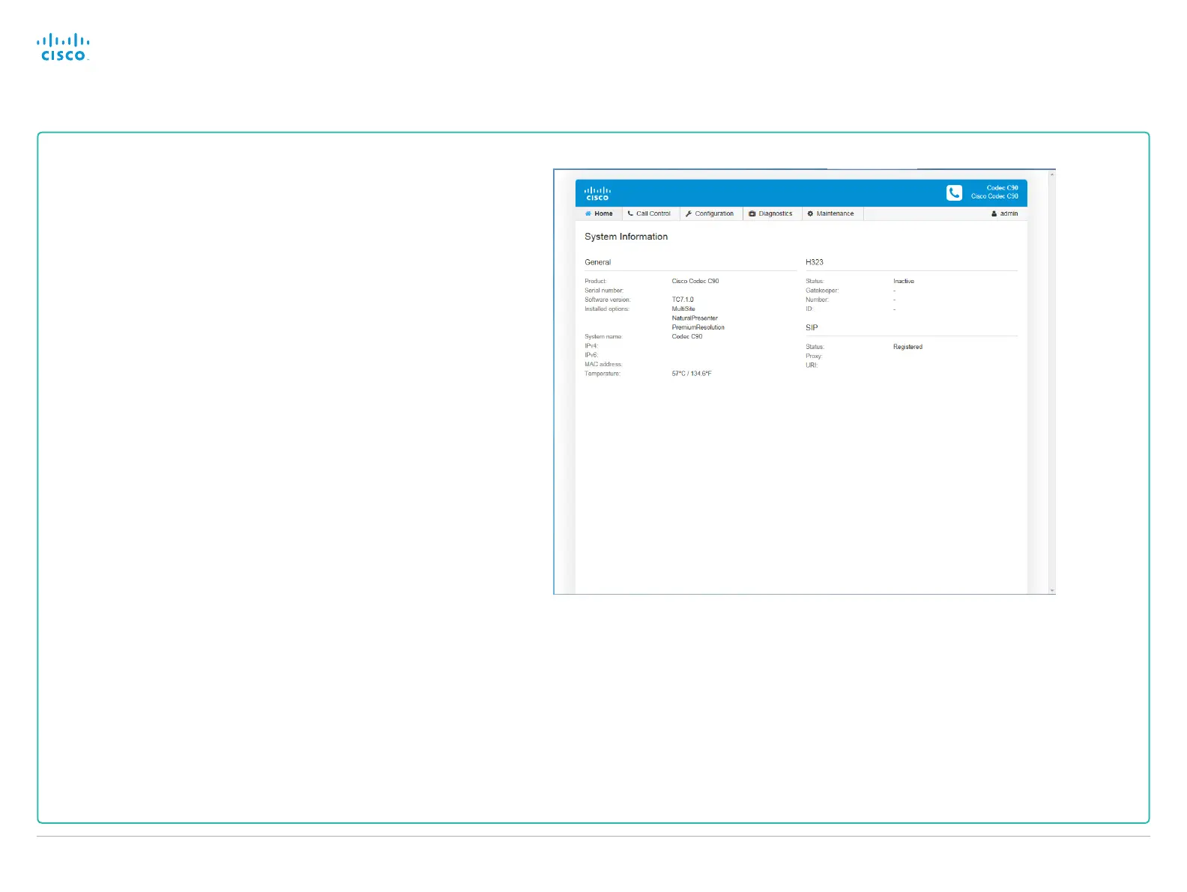Click the product value Cisco Codec C90
1187x892 pixels.
pyautogui.click(x=695, y=282)
